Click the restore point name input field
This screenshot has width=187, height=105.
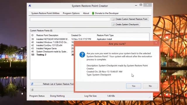click(70, 19)
